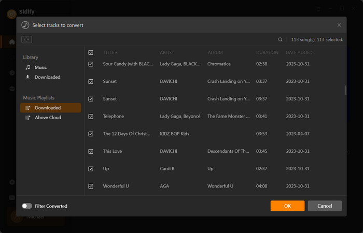Sort by the DURATION column

pos(267,52)
